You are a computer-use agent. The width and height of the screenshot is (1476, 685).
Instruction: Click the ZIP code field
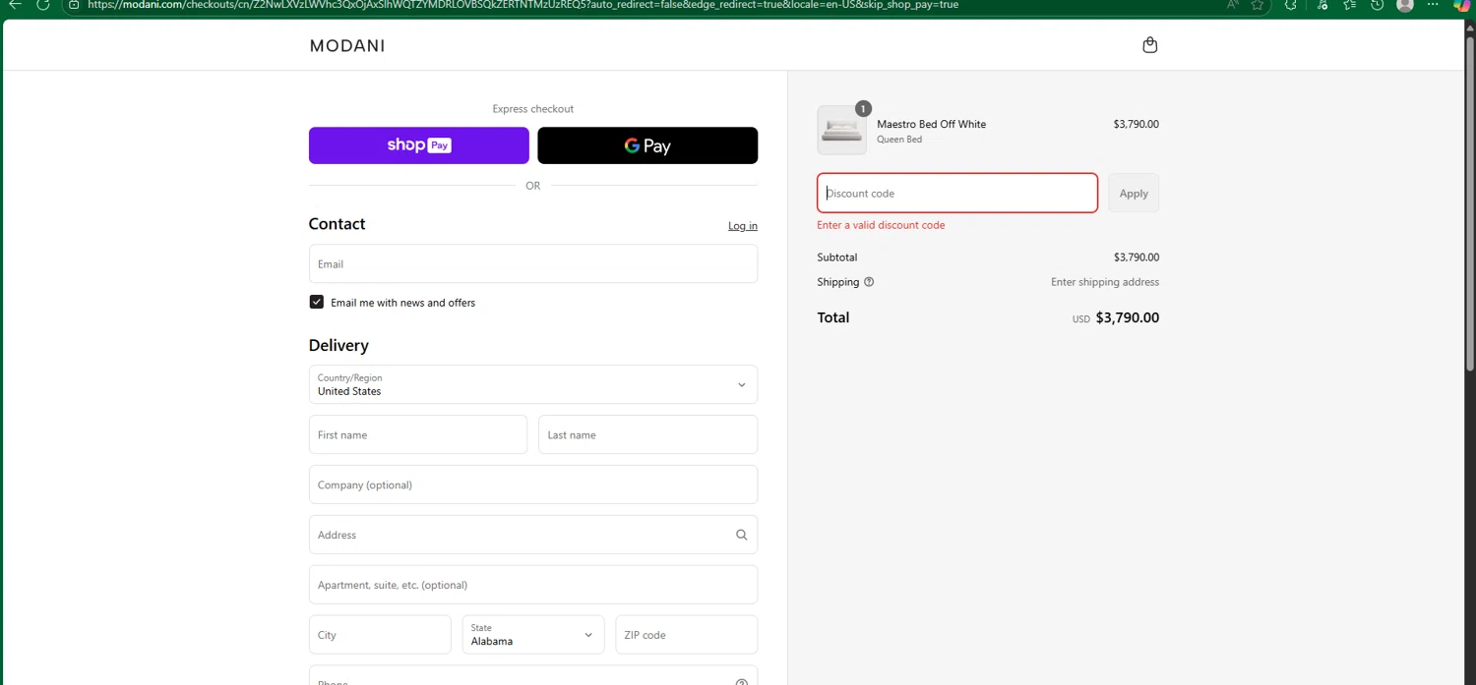[687, 635]
